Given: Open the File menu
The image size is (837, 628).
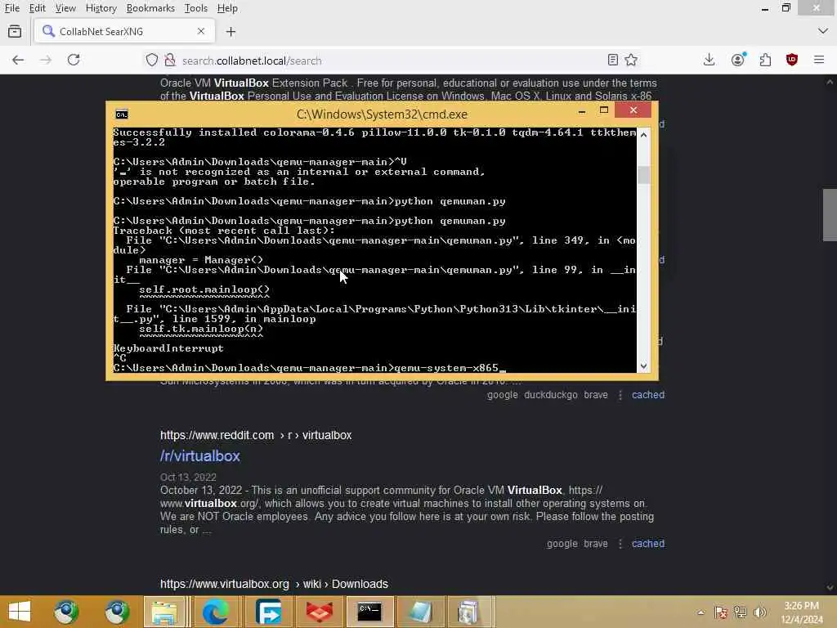Looking at the screenshot, I should (11, 8).
